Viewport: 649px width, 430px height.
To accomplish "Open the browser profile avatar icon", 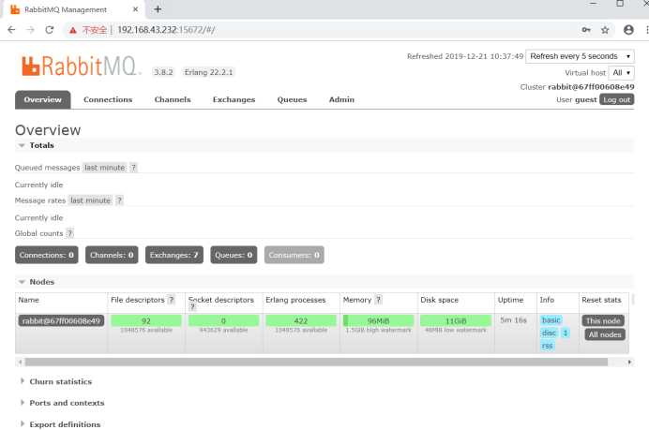I will pyautogui.click(x=628, y=30).
